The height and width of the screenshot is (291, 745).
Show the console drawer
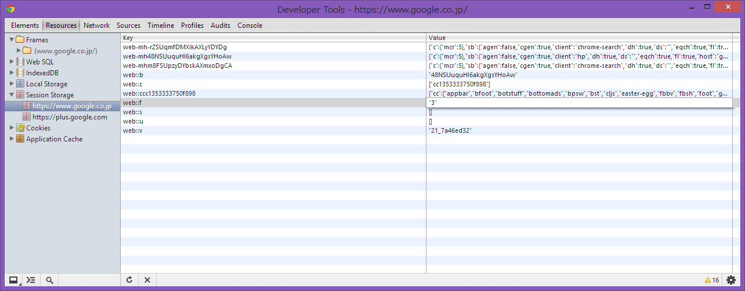pos(31,280)
